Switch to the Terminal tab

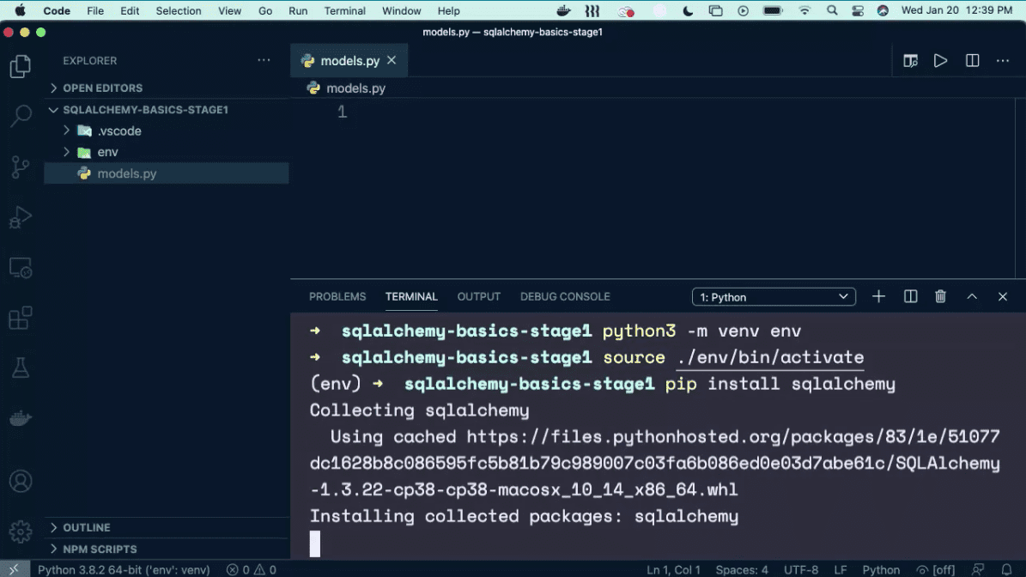[411, 297]
